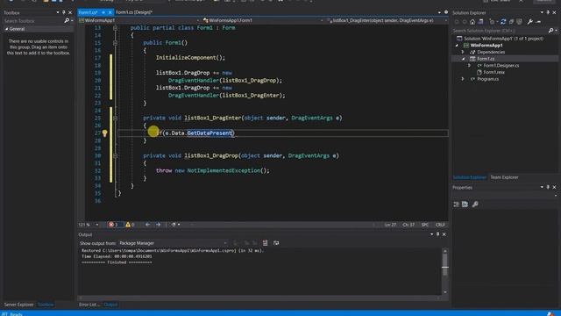Screen dimensions: 561x316
Task: Open the Show output from dropdown
Action: click(x=174, y=243)
